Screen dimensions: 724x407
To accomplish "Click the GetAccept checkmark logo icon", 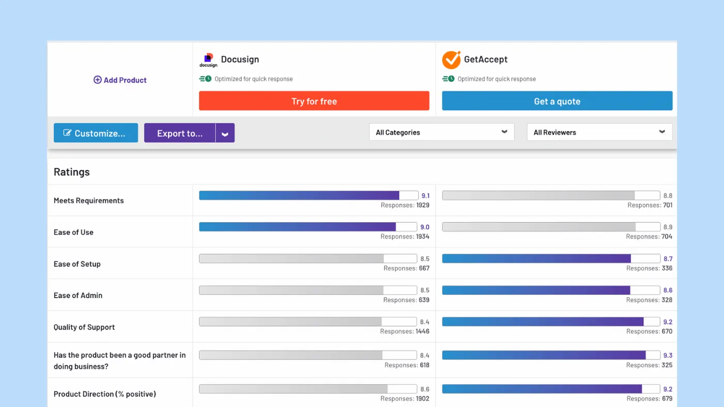I will point(451,59).
